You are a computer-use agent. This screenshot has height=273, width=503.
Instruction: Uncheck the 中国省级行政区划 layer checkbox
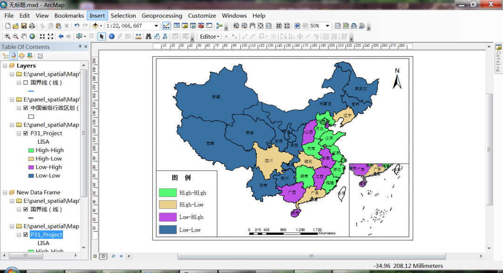pyautogui.click(x=26, y=108)
